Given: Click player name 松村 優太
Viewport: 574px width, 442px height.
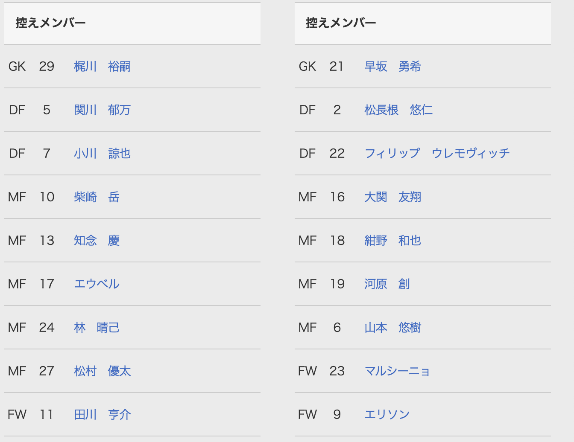Looking at the screenshot, I should (x=102, y=371).
